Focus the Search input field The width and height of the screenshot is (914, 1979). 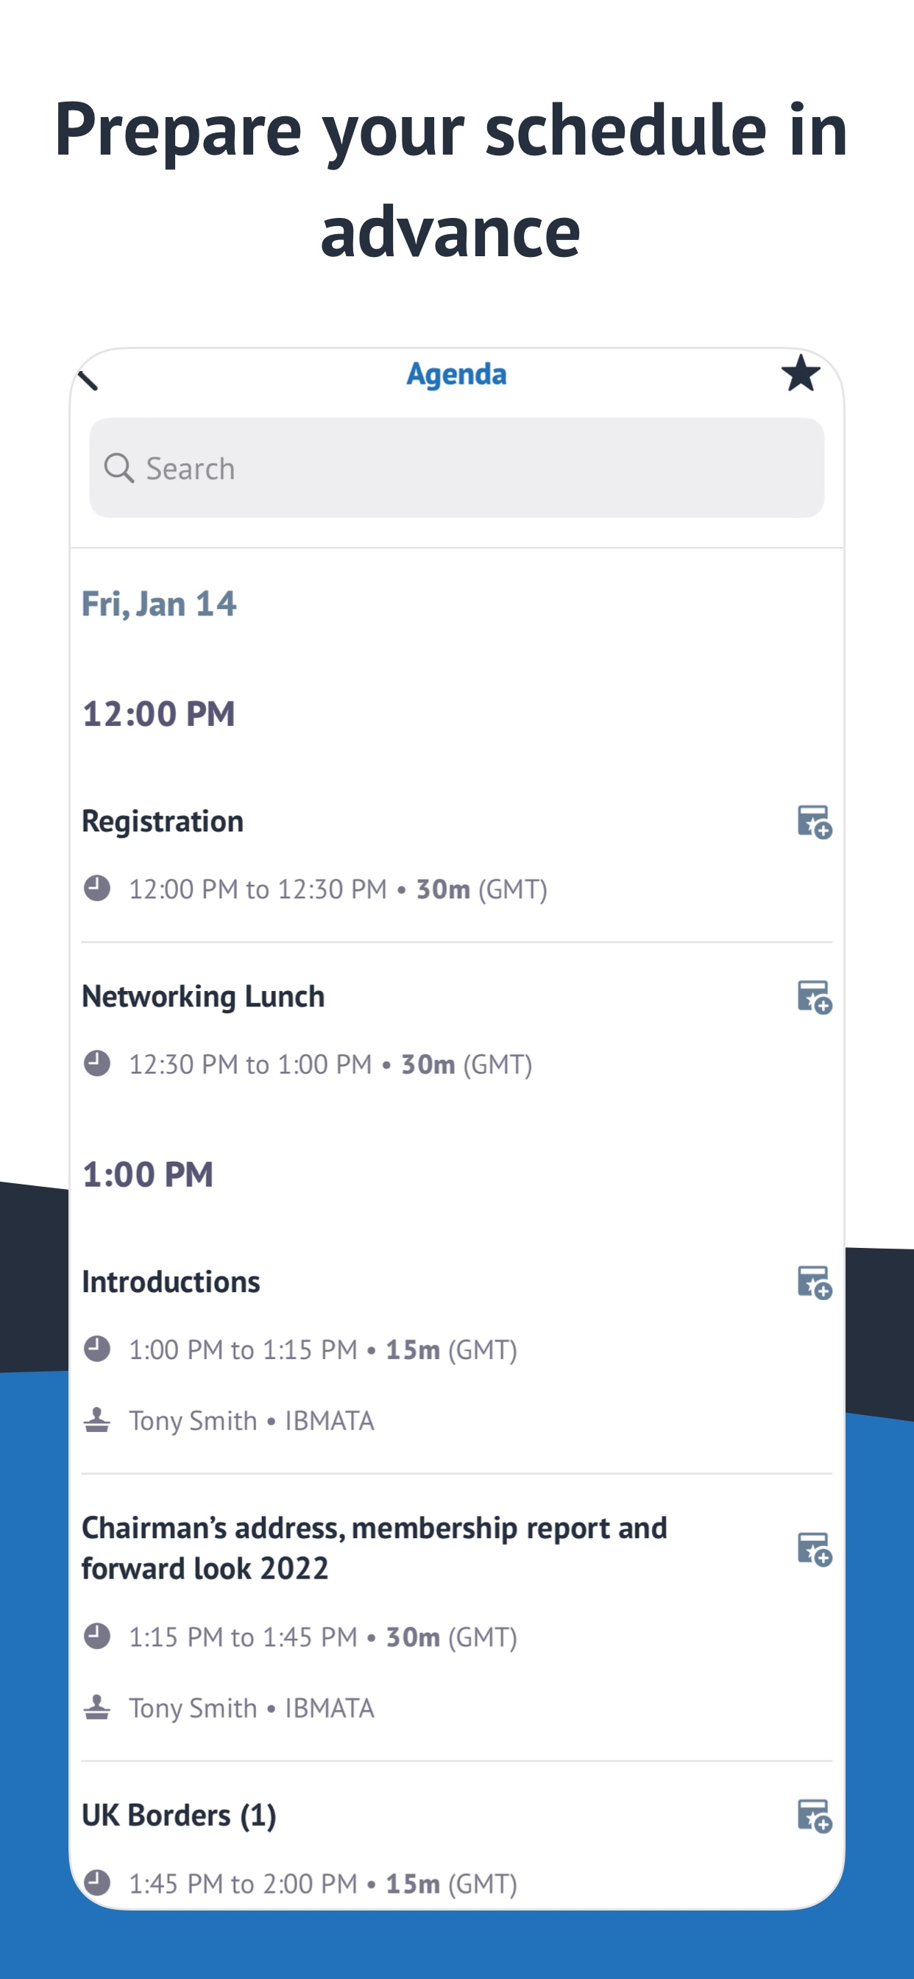click(456, 468)
